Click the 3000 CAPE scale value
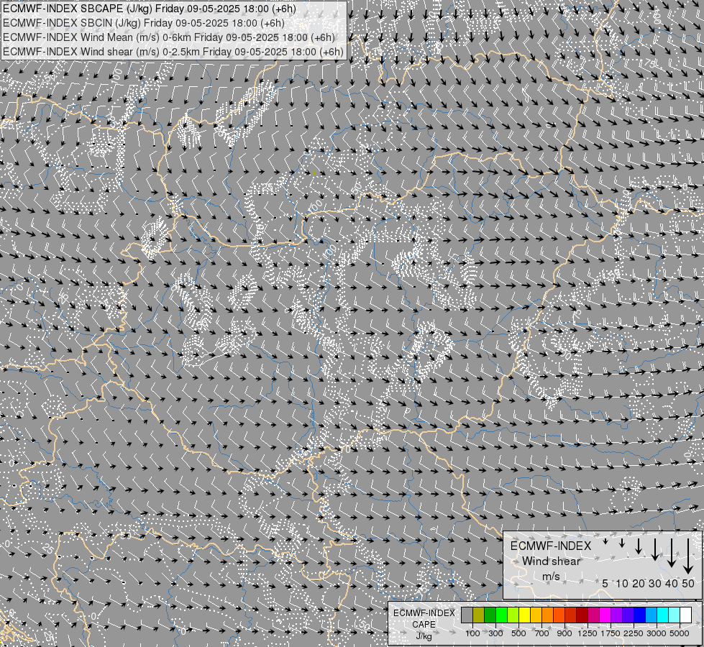Screen dimensions: 704x647 click(657, 633)
